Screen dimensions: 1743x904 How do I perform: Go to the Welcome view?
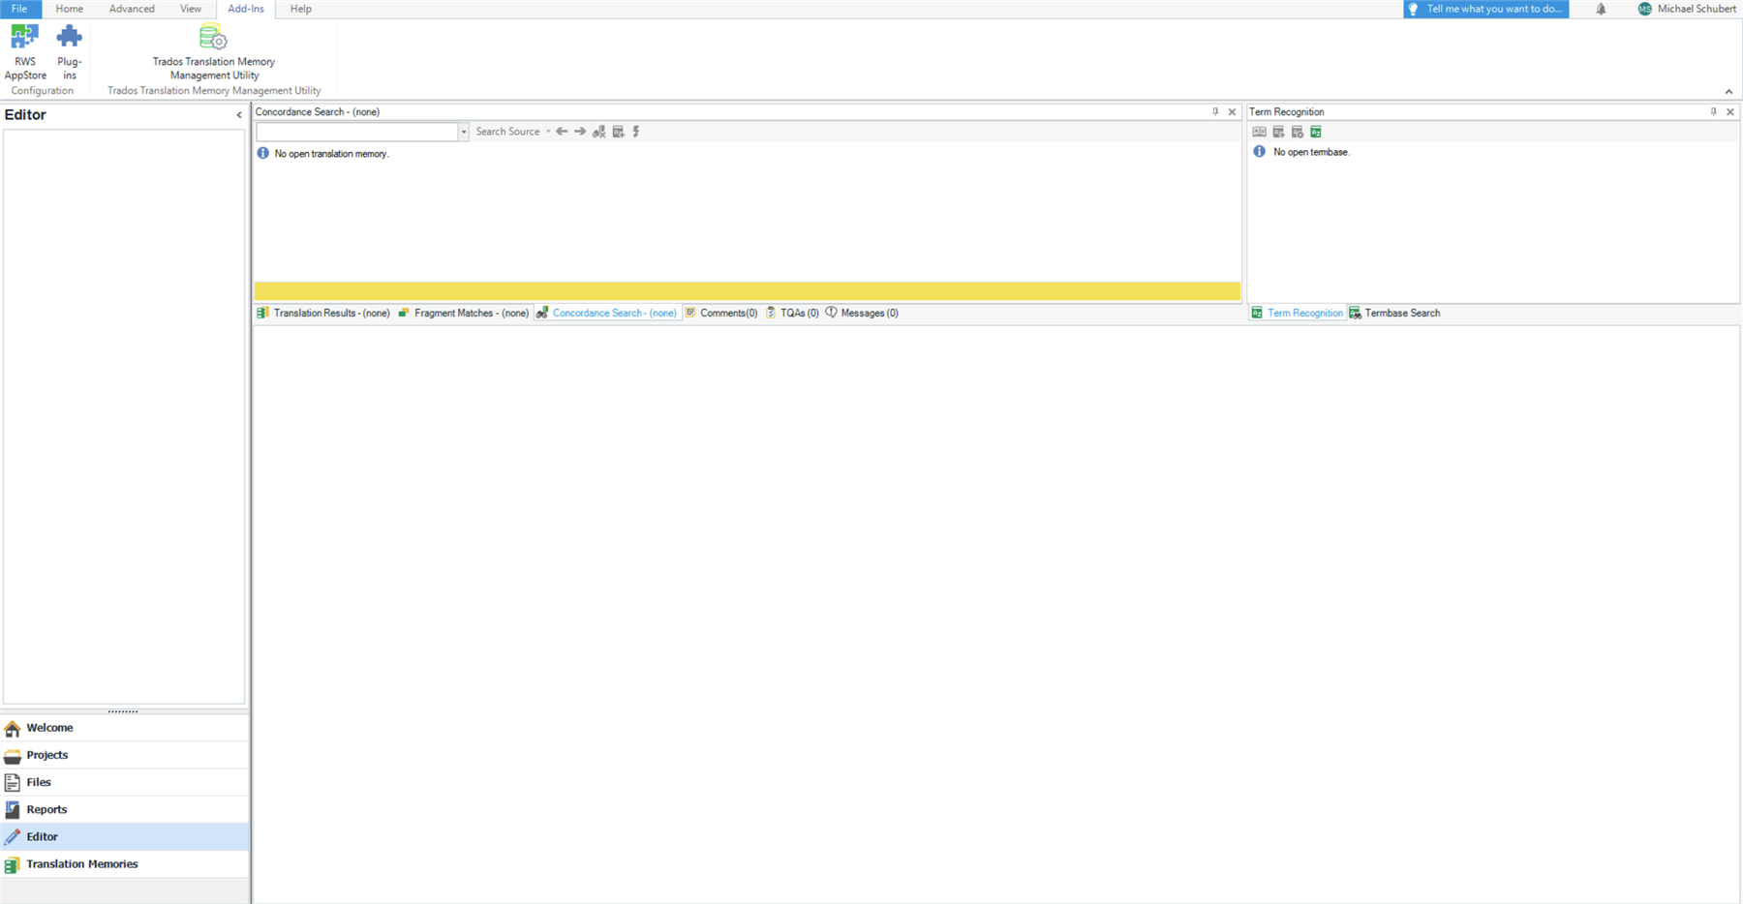click(124, 728)
